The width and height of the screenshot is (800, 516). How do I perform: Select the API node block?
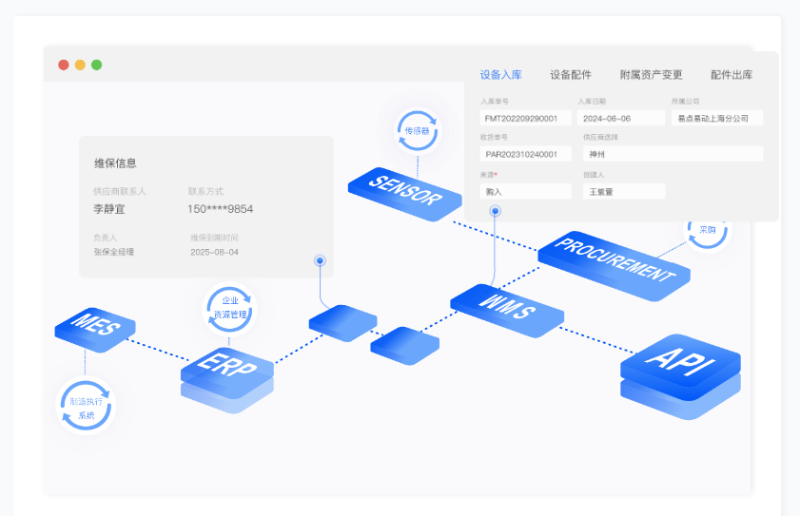click(679, 363)
